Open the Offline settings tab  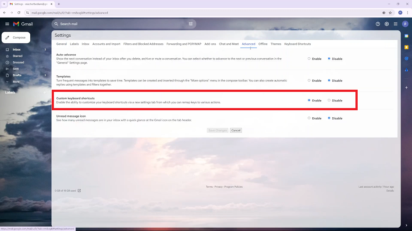[x=263, y=44]
